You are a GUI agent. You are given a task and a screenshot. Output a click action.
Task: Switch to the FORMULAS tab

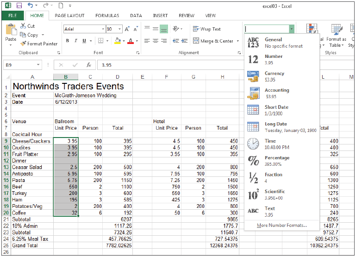click(x=107, y=16)
